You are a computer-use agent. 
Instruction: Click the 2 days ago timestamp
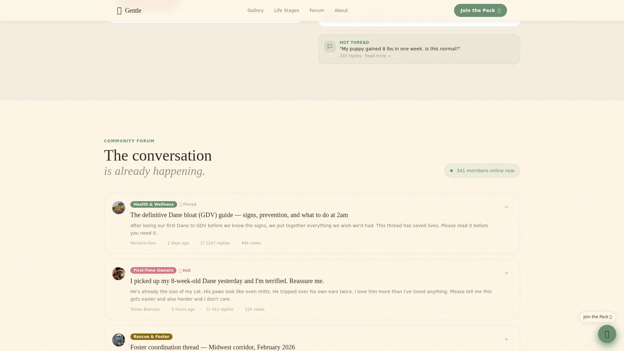[x=178, y=243]
